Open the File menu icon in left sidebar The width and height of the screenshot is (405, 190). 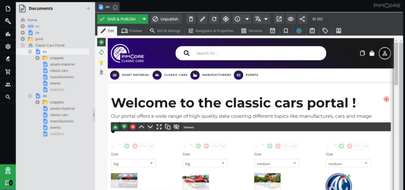point(8,8)
